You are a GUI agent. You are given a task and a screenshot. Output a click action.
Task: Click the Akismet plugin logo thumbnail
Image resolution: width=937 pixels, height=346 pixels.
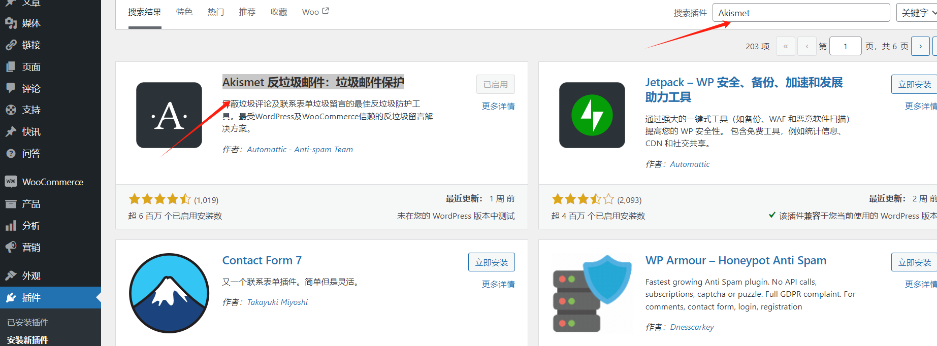[x=169, y=115]
